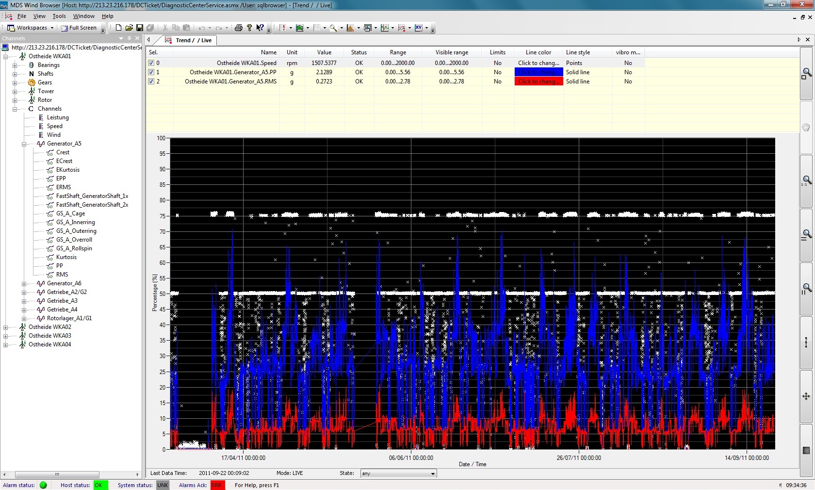Click the context help arrow icon
The width and height of the screenshot is (815, 490).
[x=260, y=28]
